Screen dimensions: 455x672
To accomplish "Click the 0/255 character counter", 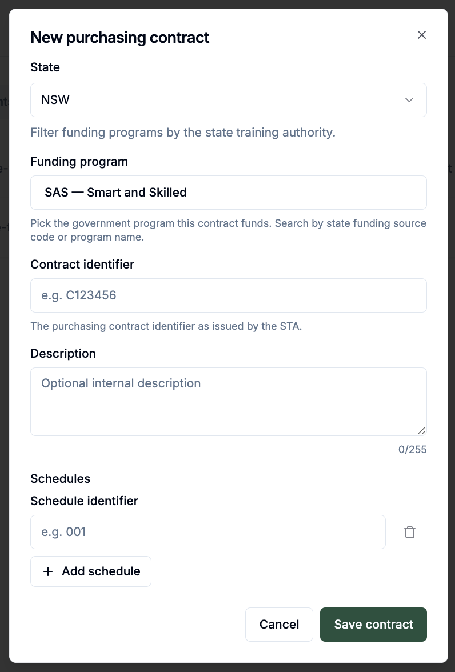I will (413, 450).
